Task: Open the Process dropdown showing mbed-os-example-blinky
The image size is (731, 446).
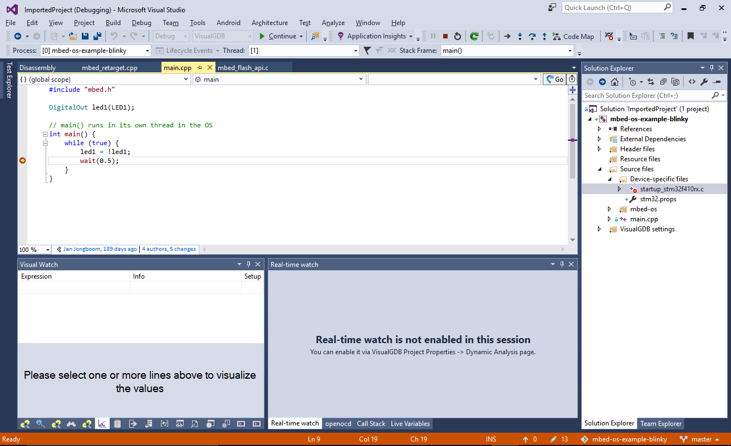Action: tap(96, 51)
